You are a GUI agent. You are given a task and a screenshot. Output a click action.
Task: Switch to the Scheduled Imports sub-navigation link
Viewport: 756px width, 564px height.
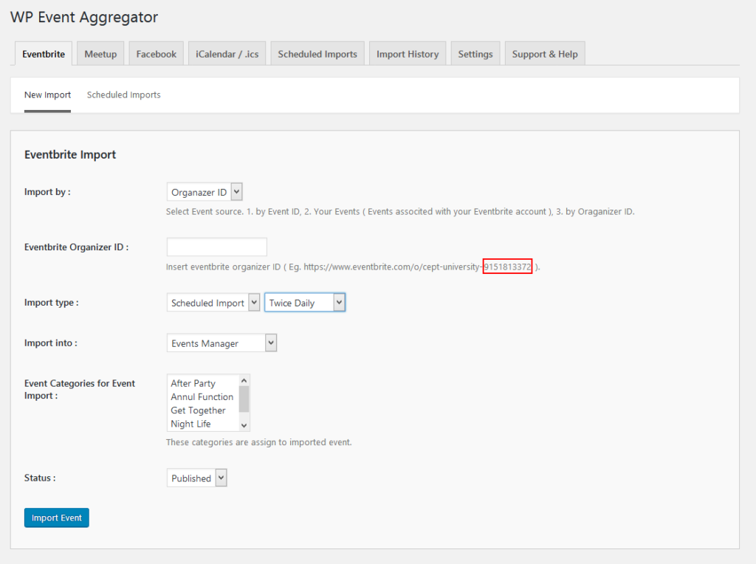click(x=123, y=94)
